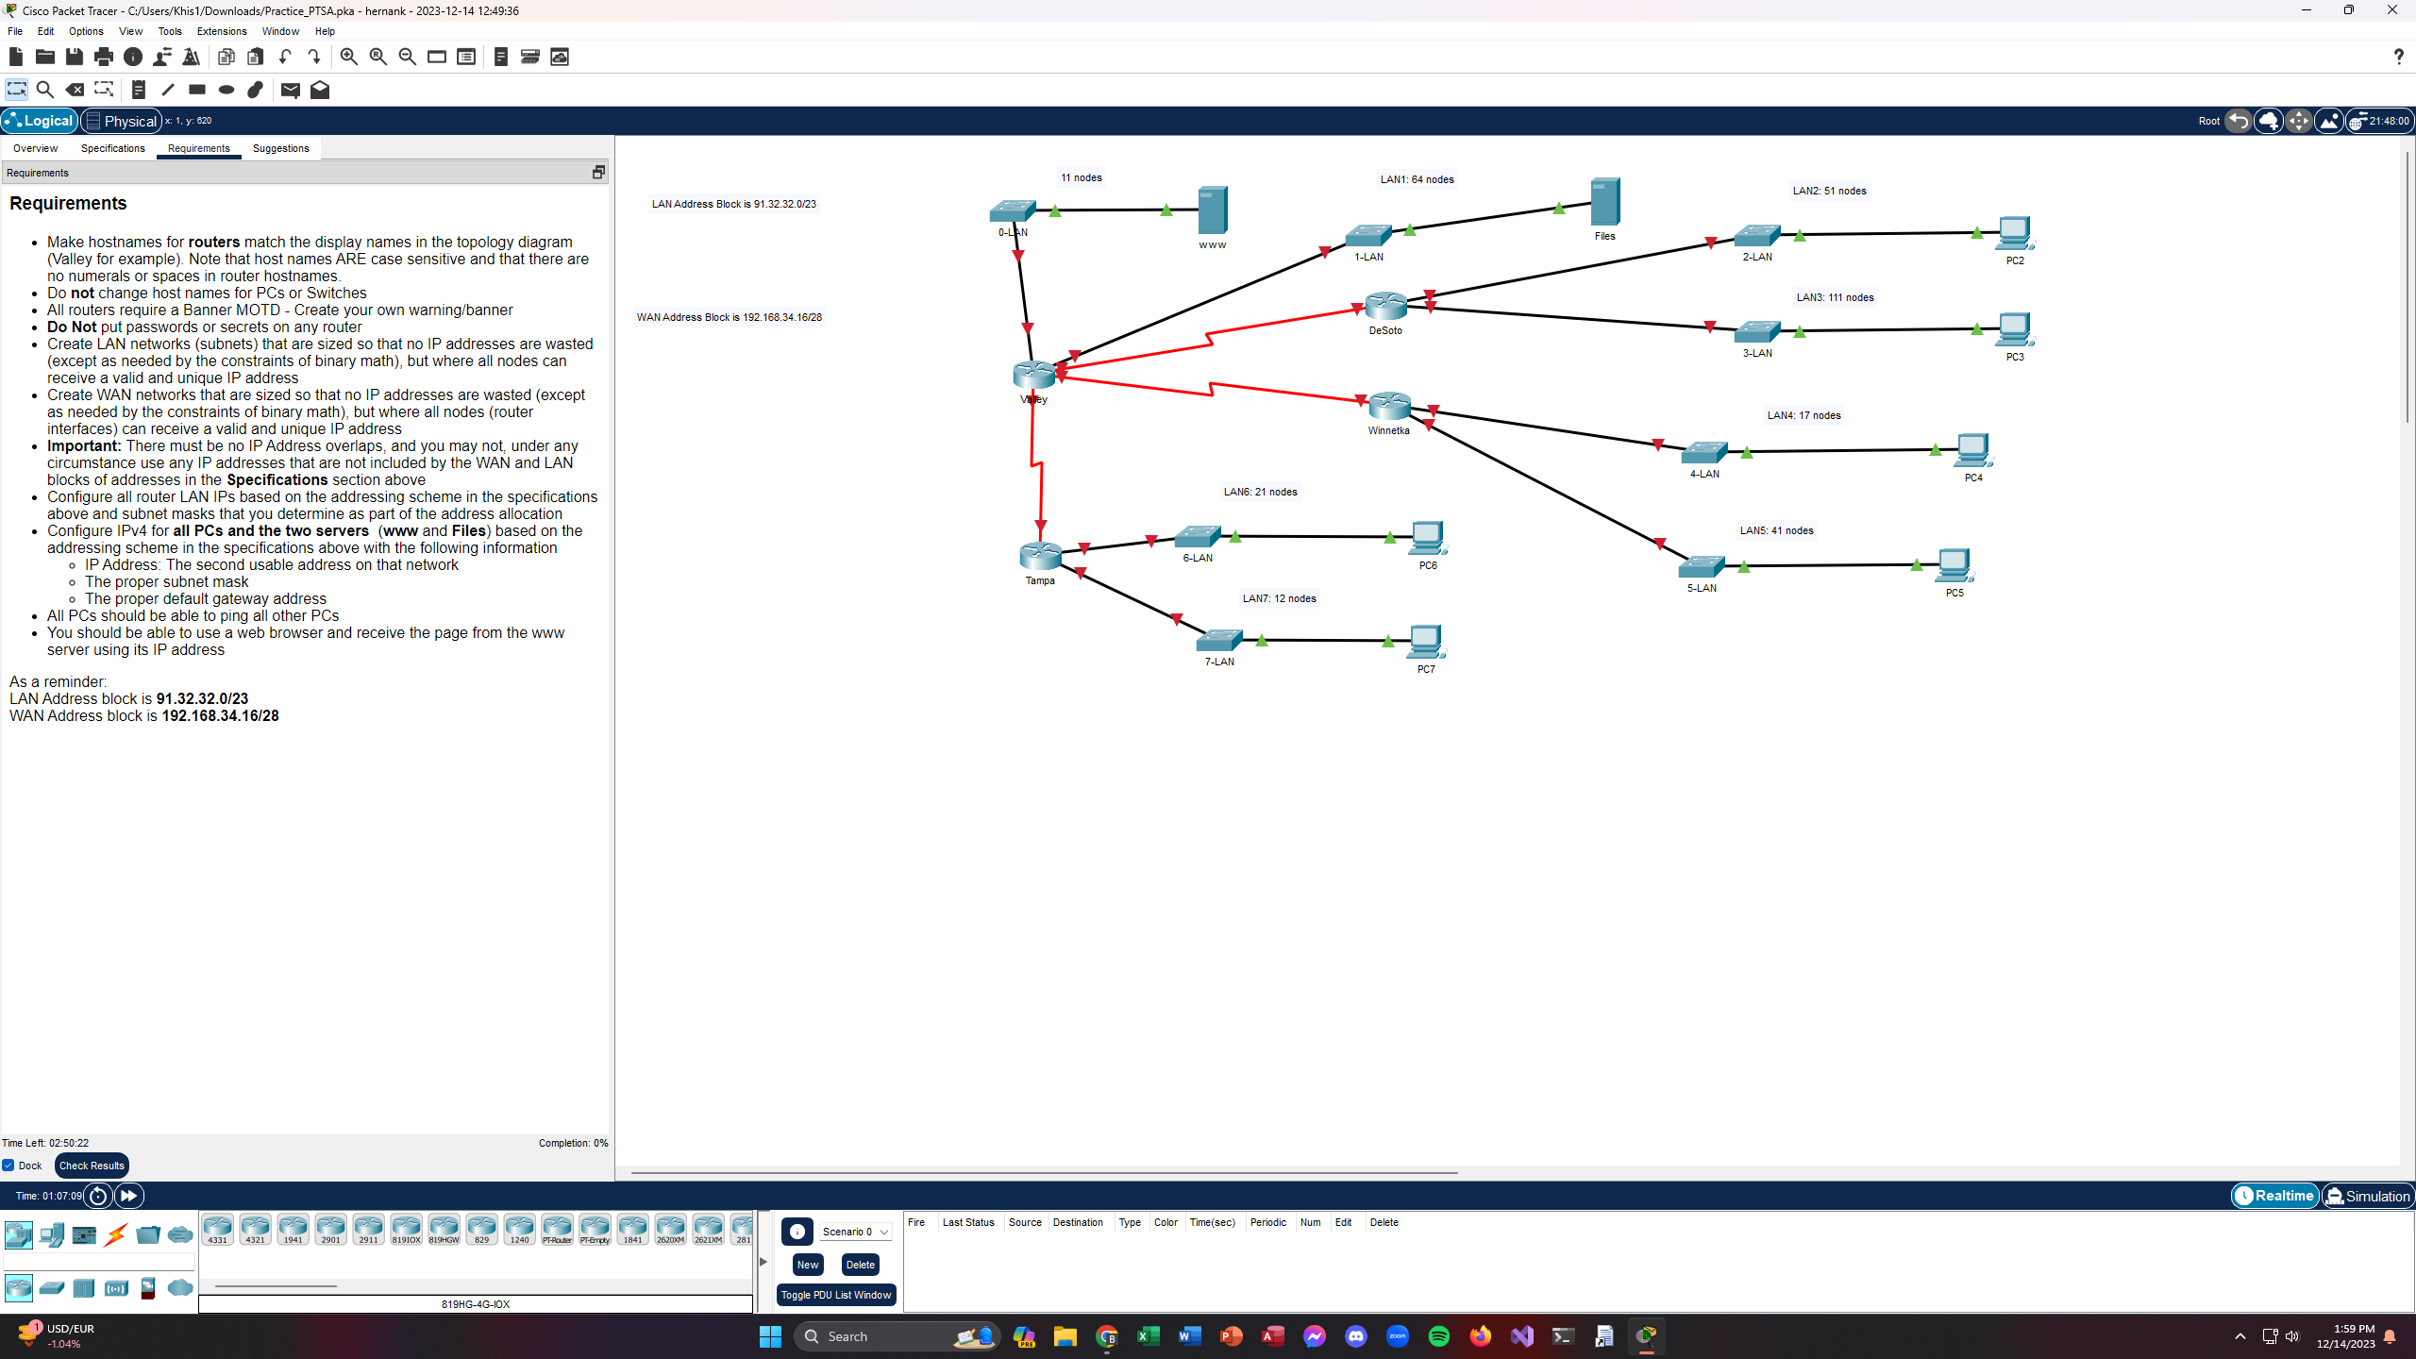Open the Extensions menu
The image size is (2416, 1359).
[x=221, y=31]
